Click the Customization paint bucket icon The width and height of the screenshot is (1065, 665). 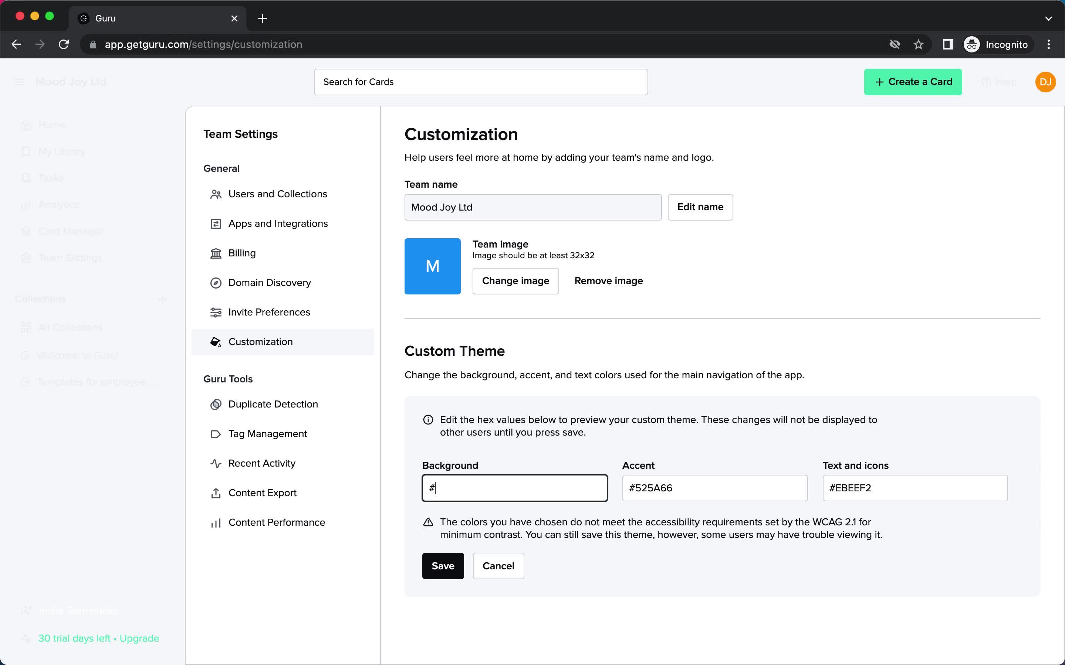(x=216, y=342)
